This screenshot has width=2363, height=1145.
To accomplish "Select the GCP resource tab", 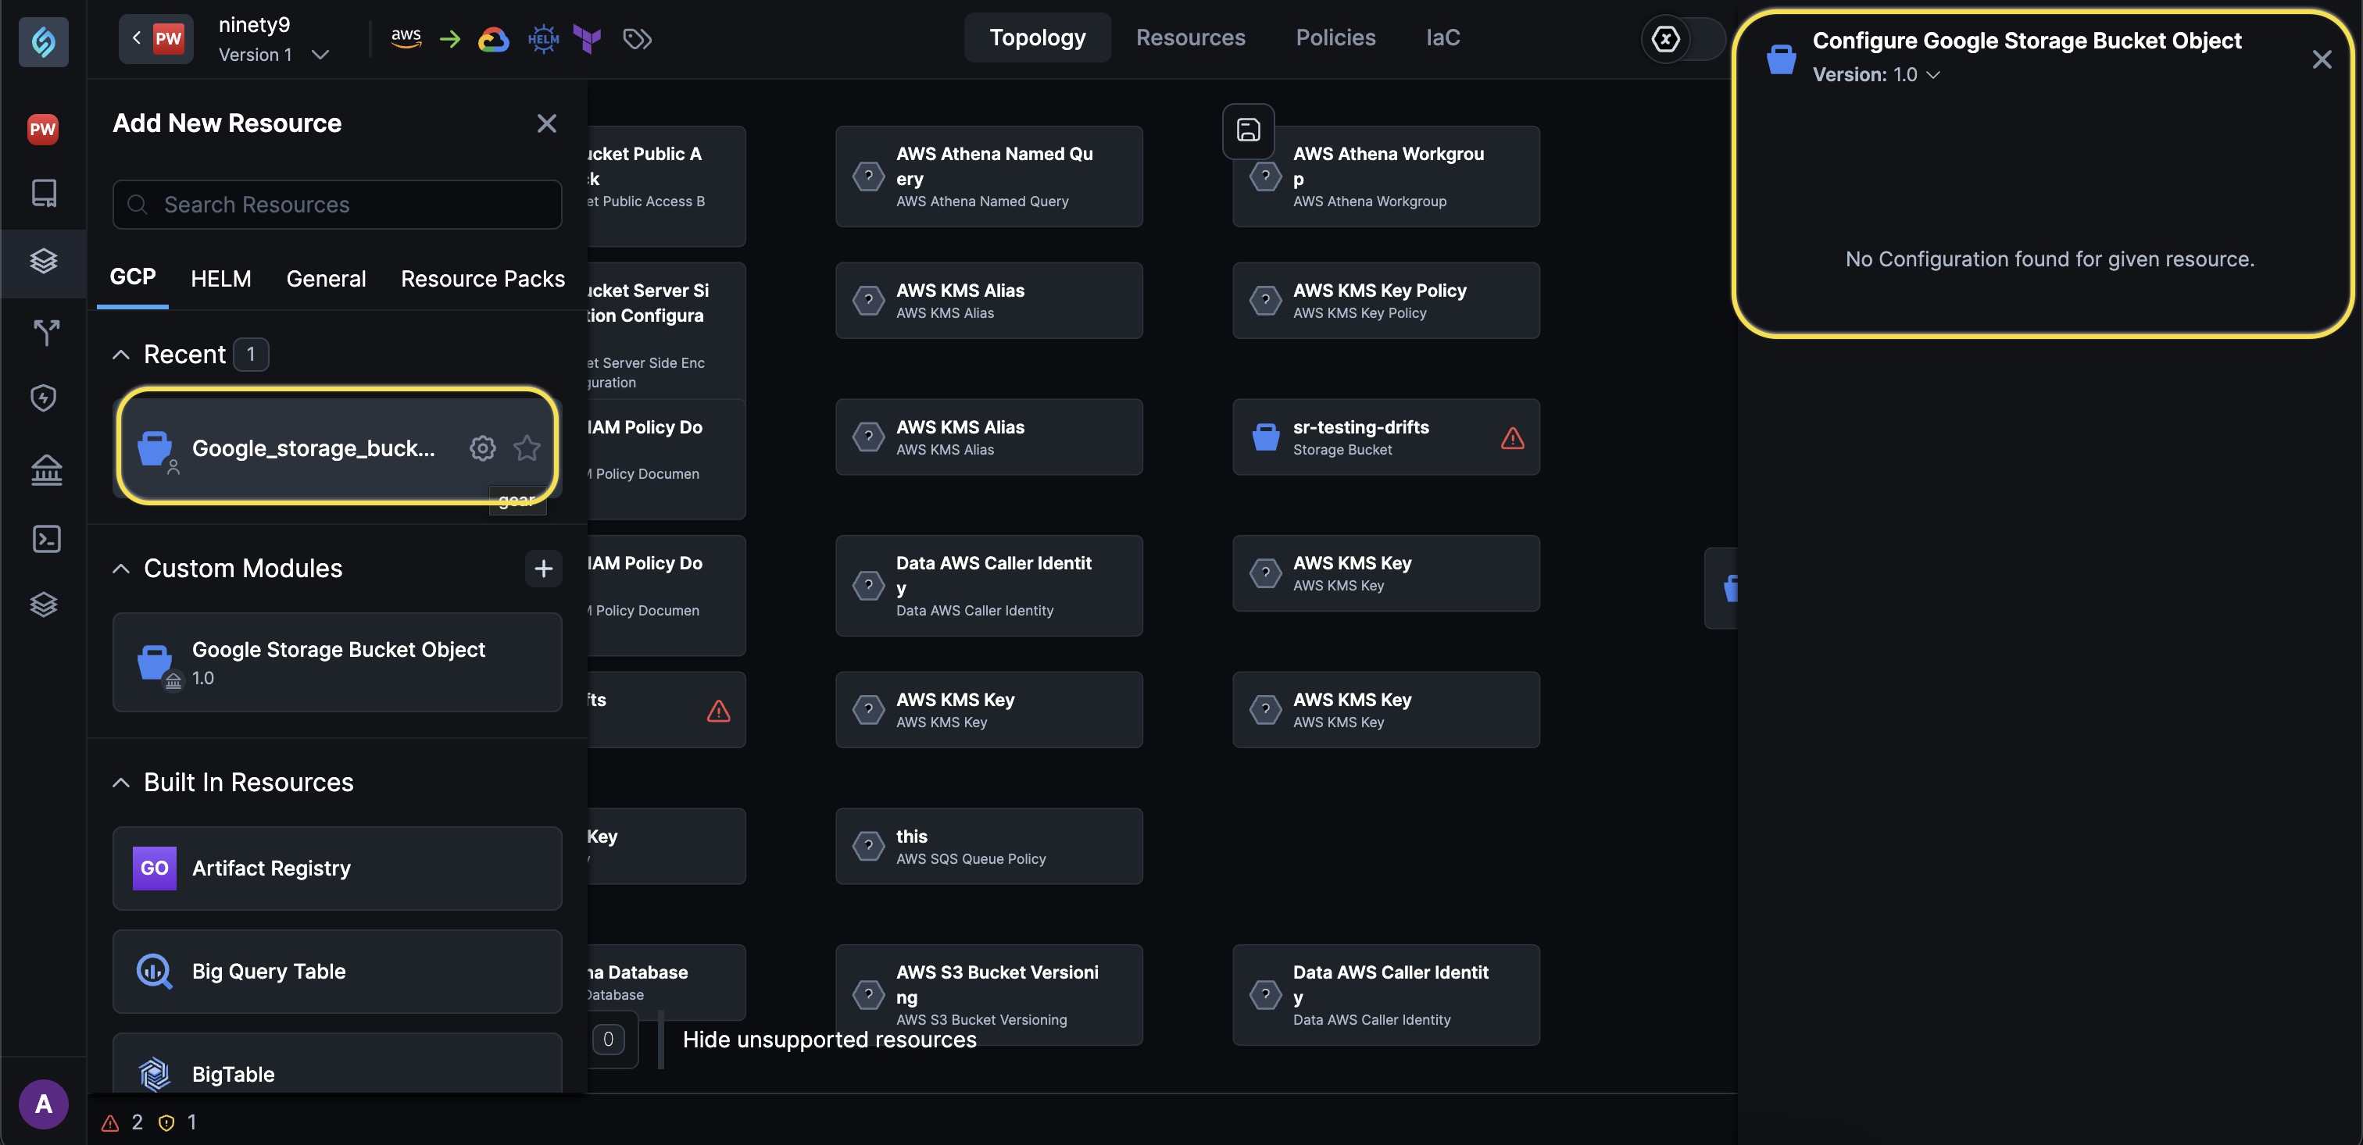I will [132, 278].
